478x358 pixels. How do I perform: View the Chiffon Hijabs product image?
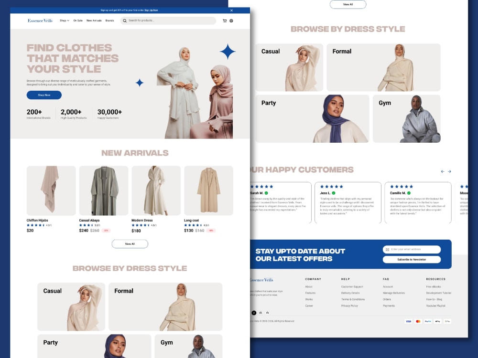coord(51,190)
